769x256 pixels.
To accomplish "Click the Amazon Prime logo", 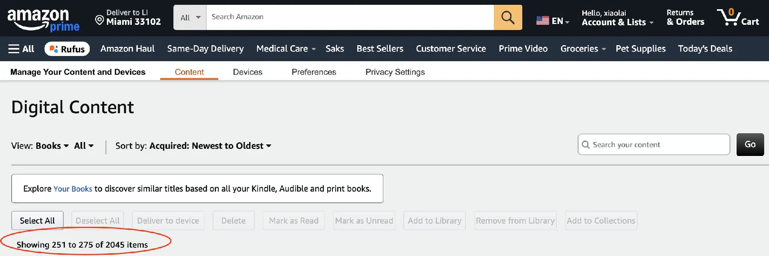I will pyautogui.click(x=43, y=19).
